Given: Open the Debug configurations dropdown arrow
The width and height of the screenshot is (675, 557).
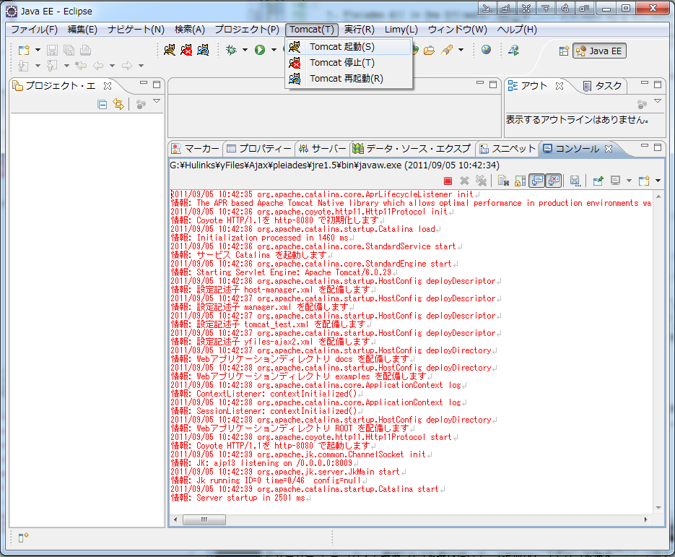Looking at the screenshot, I should [245, 50].
